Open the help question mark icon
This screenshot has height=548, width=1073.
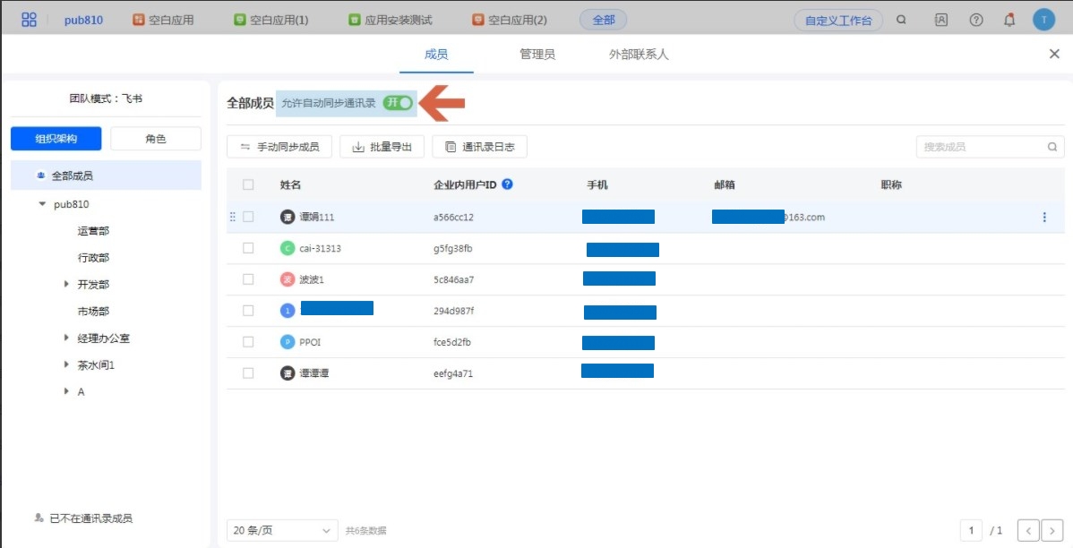pos(976,20)
